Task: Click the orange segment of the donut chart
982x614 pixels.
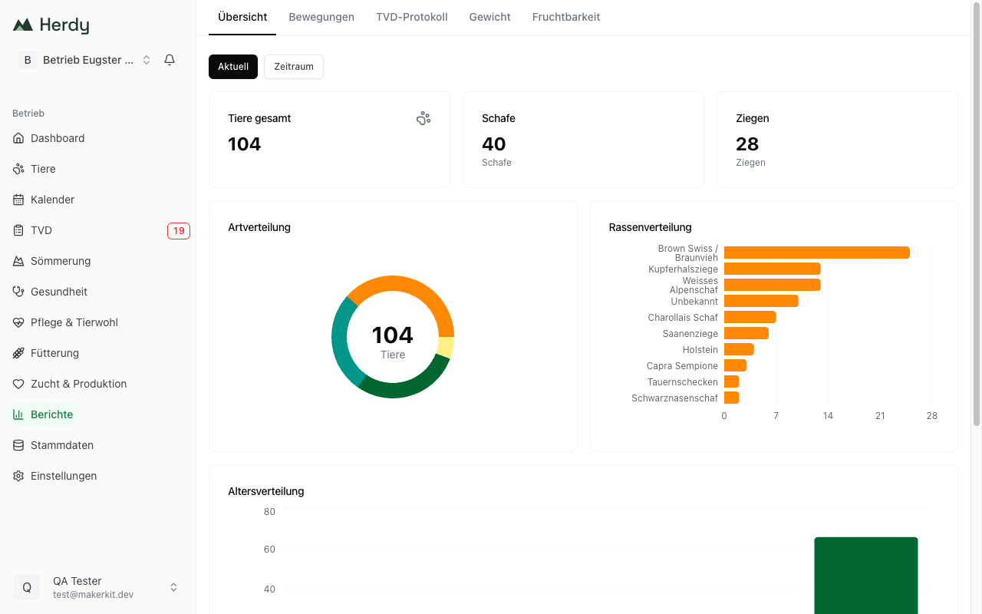Action: point(410,287)
